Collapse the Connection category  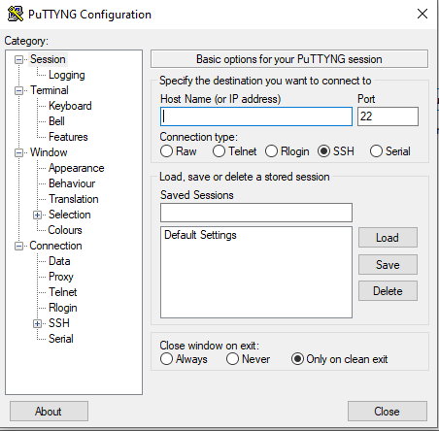[x=18, y=247]
